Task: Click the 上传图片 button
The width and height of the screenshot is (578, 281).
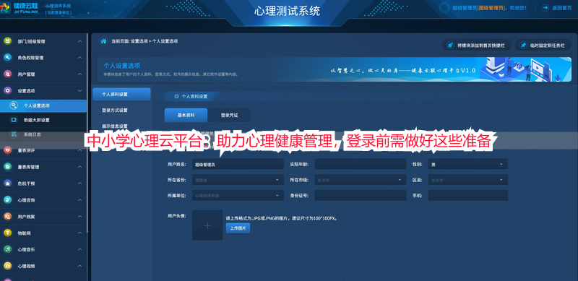Action: point(238,228)
